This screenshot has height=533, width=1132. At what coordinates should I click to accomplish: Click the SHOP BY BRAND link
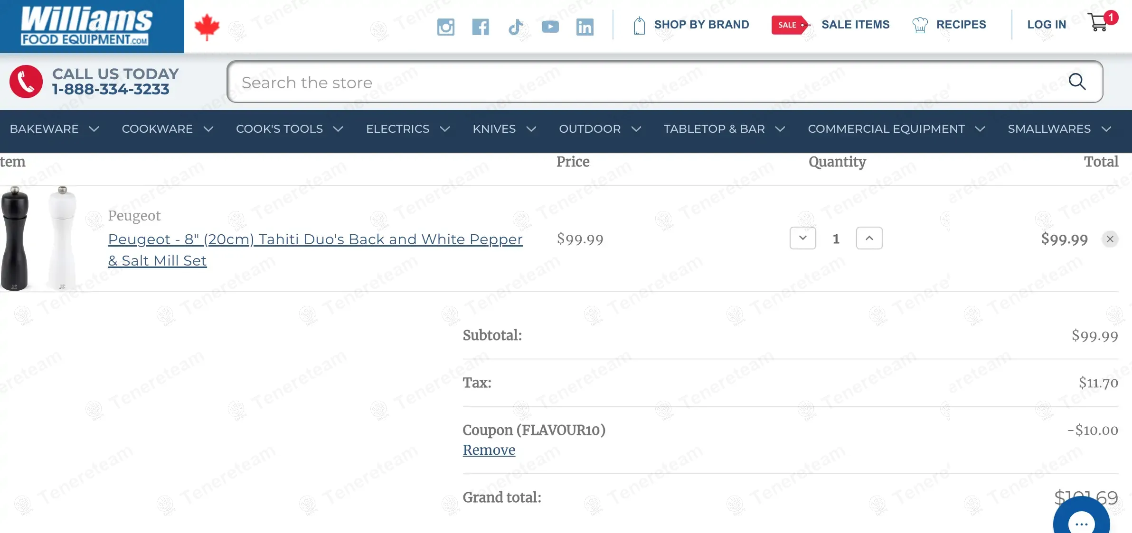click(x=701, y=25)
